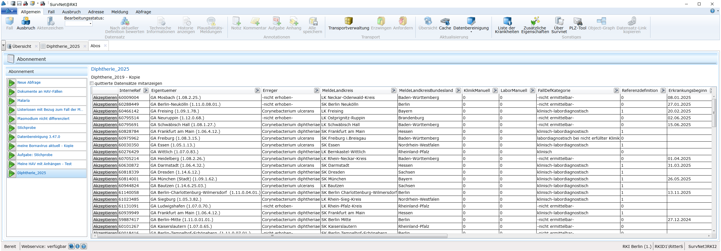The height and width of the screenshot is (251, 721).
Task: Enable quittierte Datensätze mitanzeigen checkbox
Action: 92,83
